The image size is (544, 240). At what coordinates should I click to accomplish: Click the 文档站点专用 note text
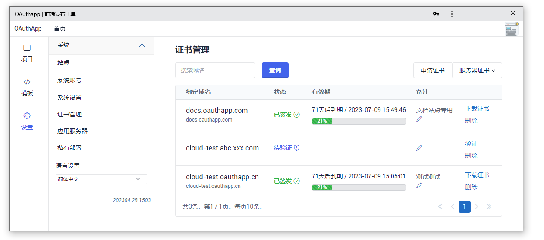coord(434,110)
